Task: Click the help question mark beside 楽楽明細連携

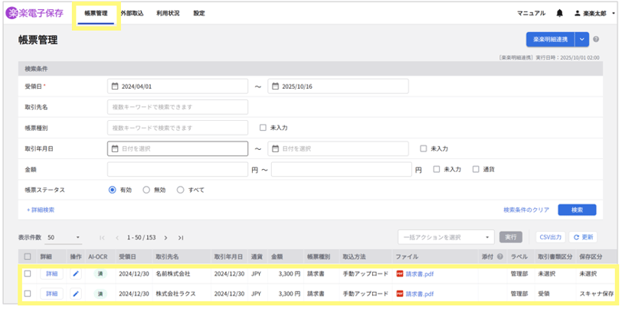Action: click(x=596, y=40)
